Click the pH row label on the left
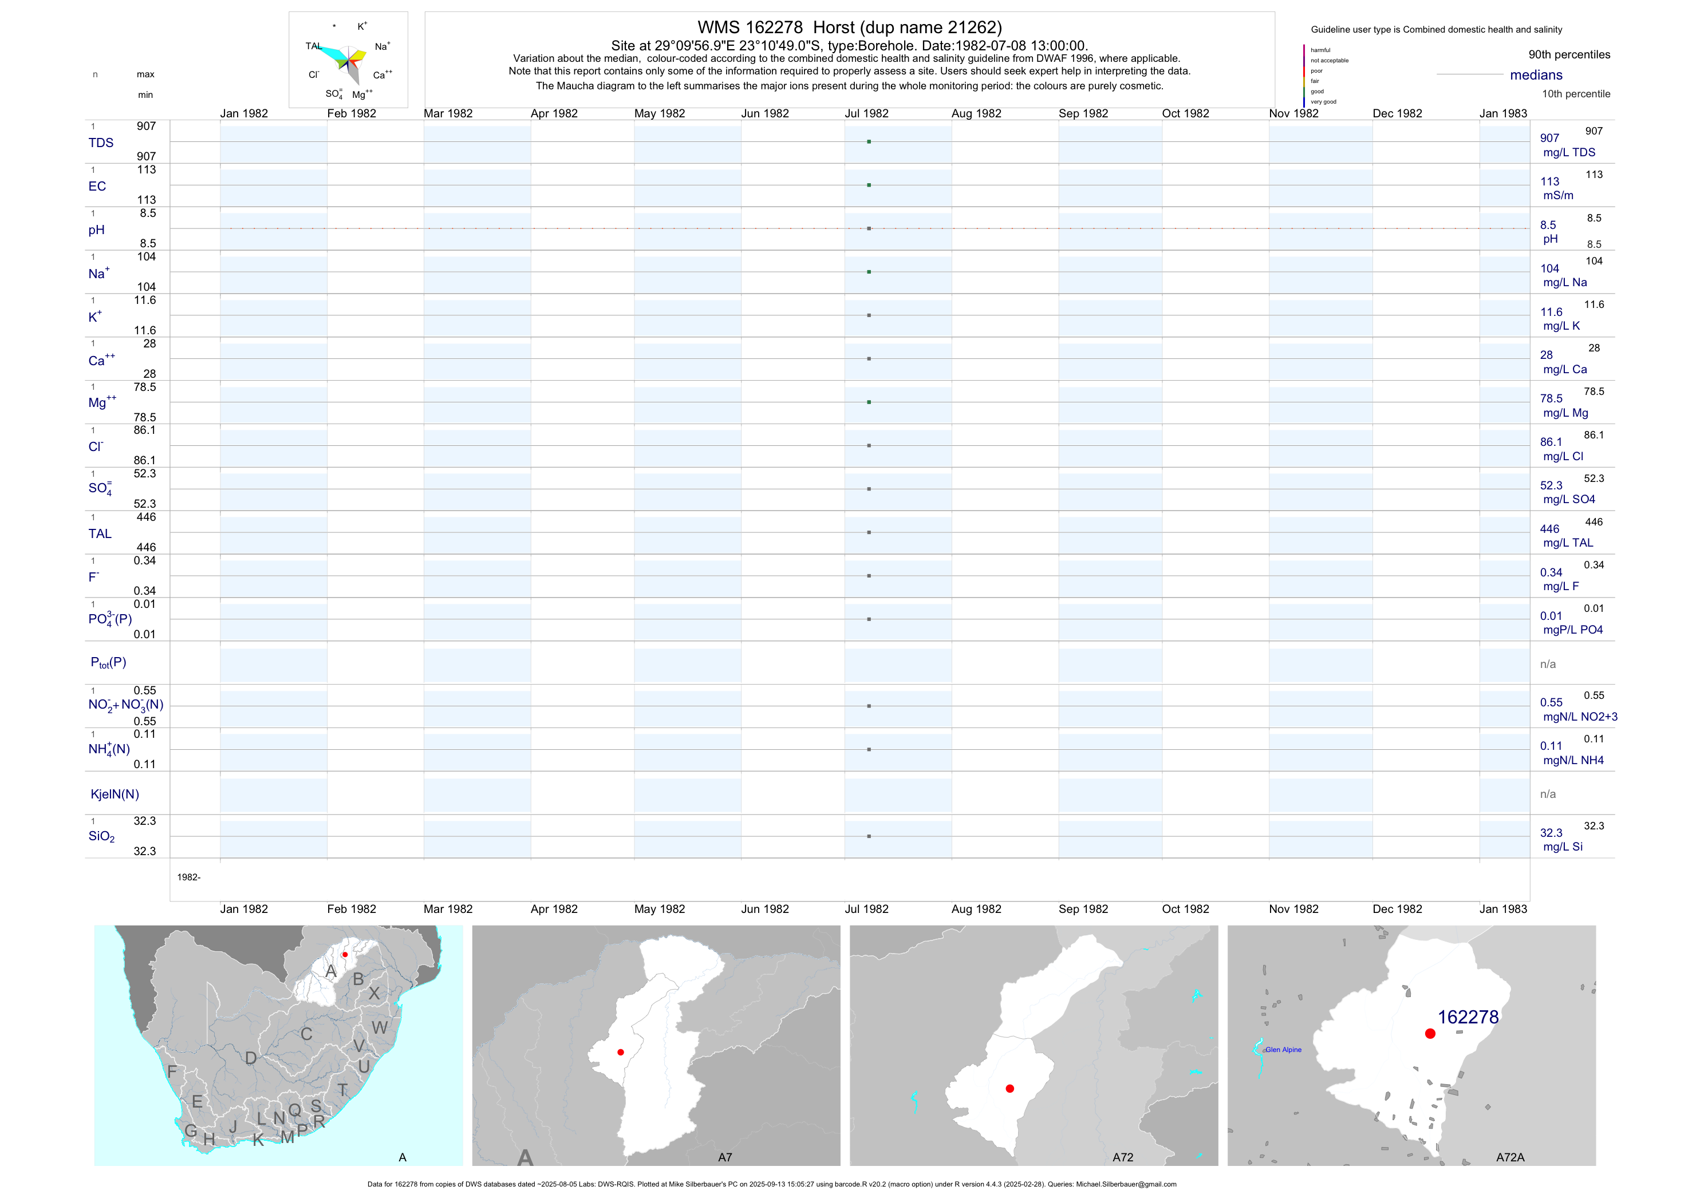 tap(96, 230)
